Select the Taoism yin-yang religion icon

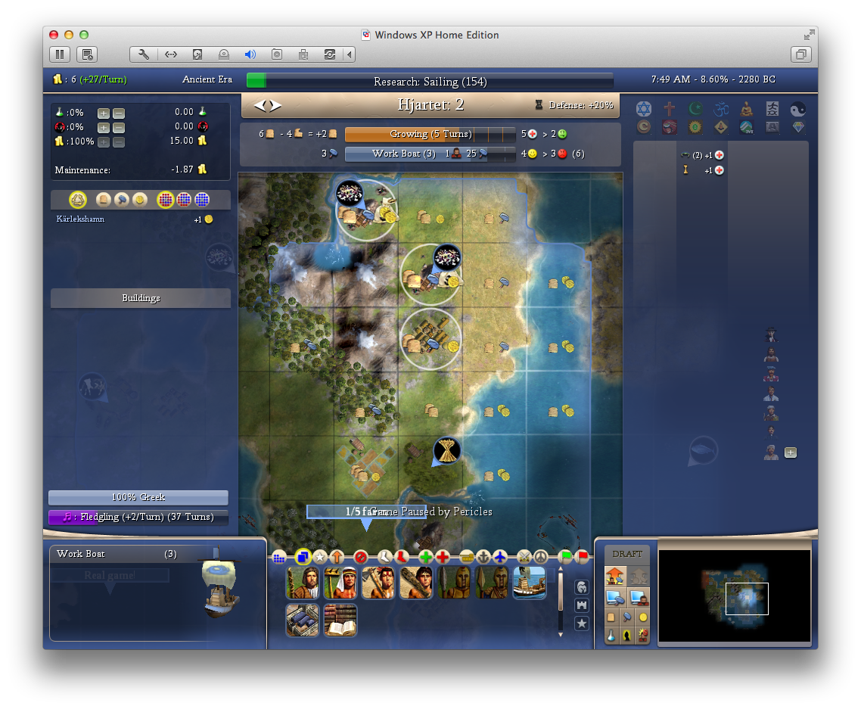coord(798,109)
